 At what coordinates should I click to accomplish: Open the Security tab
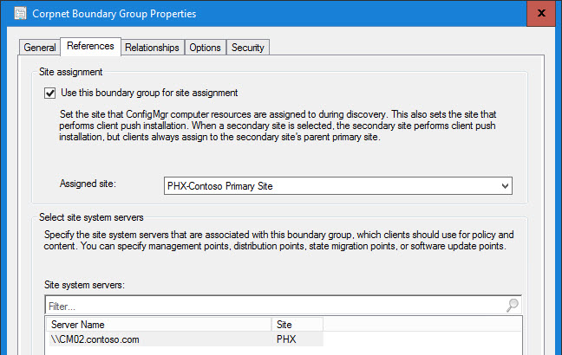pyautogui.click(x=248, y=48)
